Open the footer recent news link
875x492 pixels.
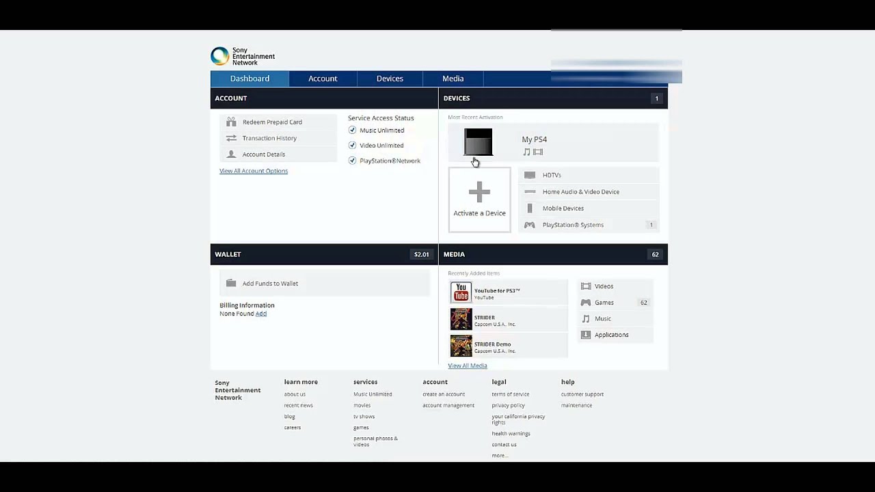point(299,405)
